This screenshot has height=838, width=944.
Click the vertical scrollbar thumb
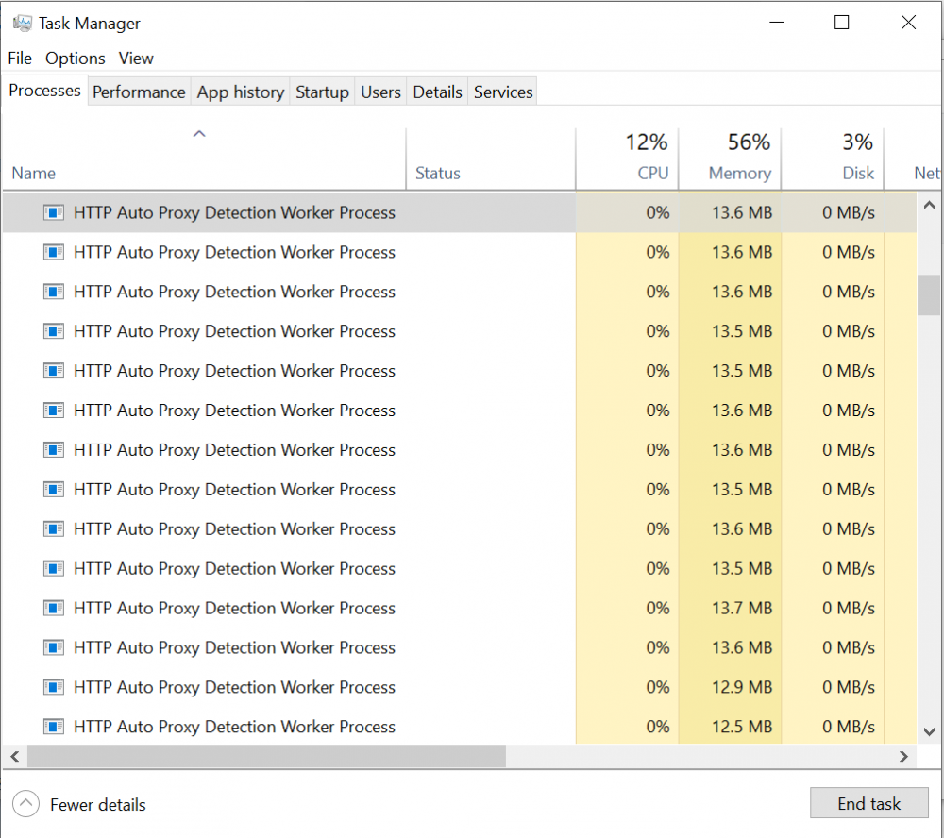tap(929, 294)
